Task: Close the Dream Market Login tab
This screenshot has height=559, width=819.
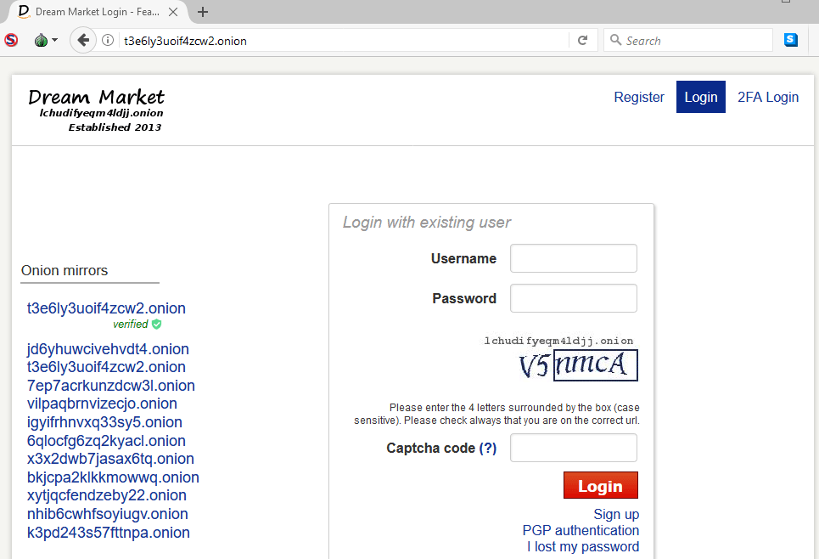Action: coord(173,12)
